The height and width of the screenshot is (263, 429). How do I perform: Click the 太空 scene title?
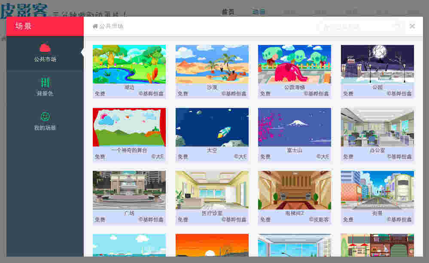pyautogui.click(x=212, y=150)
